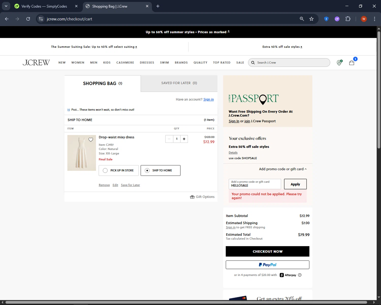This screenshot has height=305, width=381.
Task: Open the MEN menu
Action: tap(94, 63)
